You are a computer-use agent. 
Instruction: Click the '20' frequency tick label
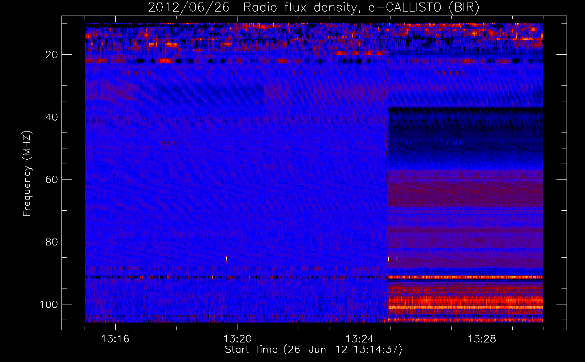click(x=52, y=55)
